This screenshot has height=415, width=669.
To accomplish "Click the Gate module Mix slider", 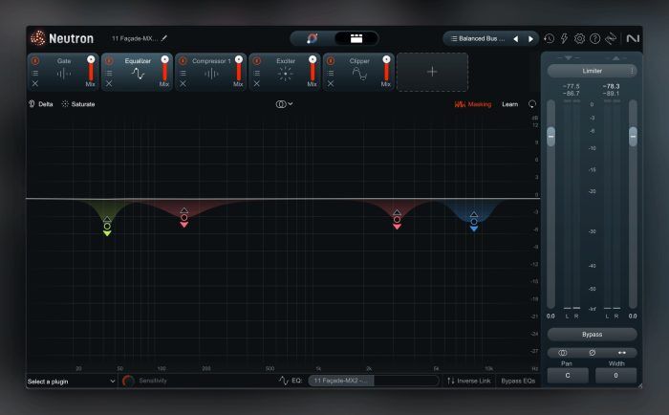I will coord(91,73).
